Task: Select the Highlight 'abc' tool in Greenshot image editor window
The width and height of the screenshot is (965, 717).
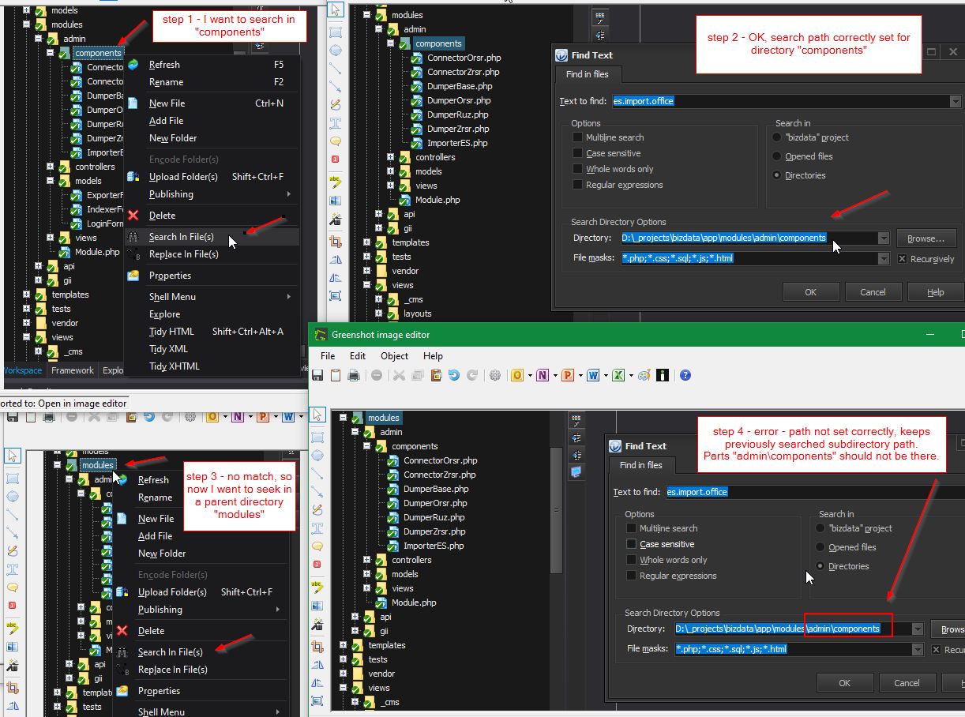Action: (317, 587)
